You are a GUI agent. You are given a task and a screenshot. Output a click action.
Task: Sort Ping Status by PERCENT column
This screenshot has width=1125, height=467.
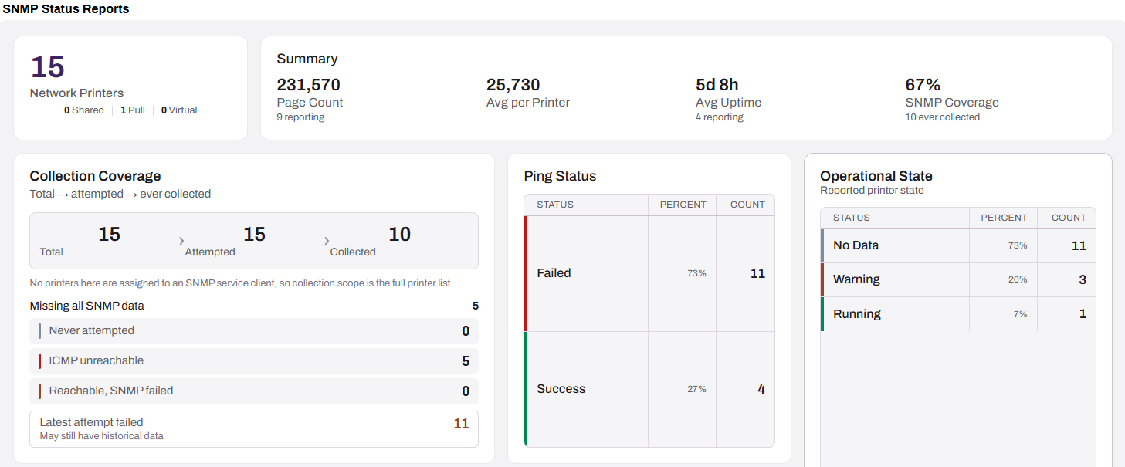[683, 205]
